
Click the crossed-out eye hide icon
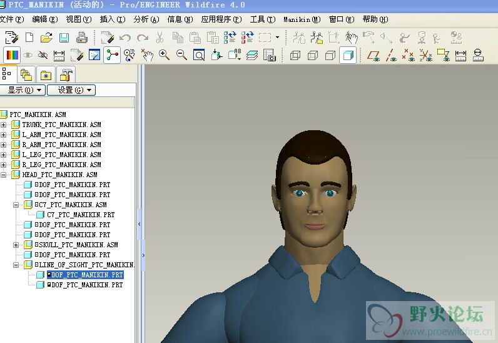[x=43, y=55]
